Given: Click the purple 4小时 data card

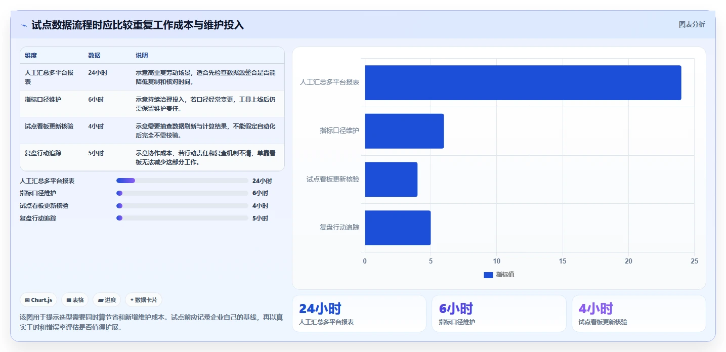Looking at the screenshot, I should (x=639, y=314).
